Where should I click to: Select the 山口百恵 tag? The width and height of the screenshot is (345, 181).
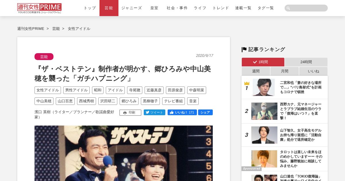click(65, 101)
